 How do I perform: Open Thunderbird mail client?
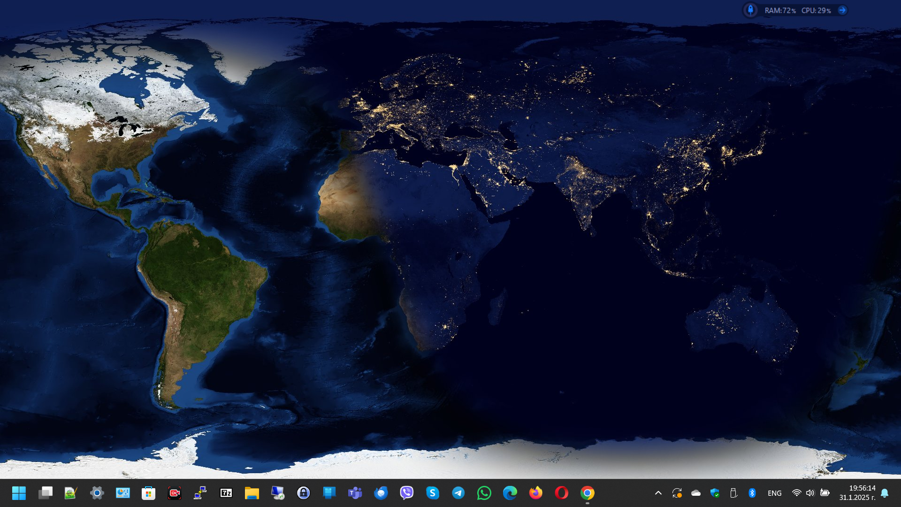381,493
